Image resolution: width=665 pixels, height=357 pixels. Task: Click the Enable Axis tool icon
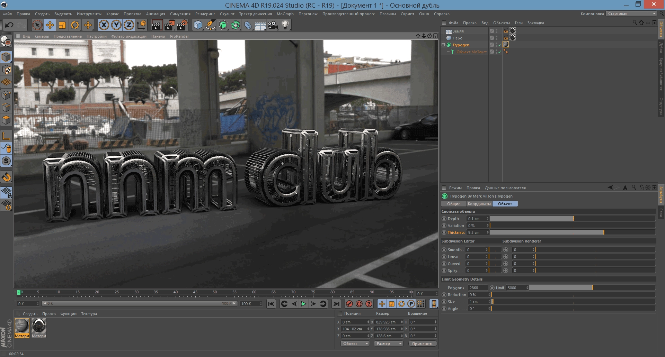6,136
